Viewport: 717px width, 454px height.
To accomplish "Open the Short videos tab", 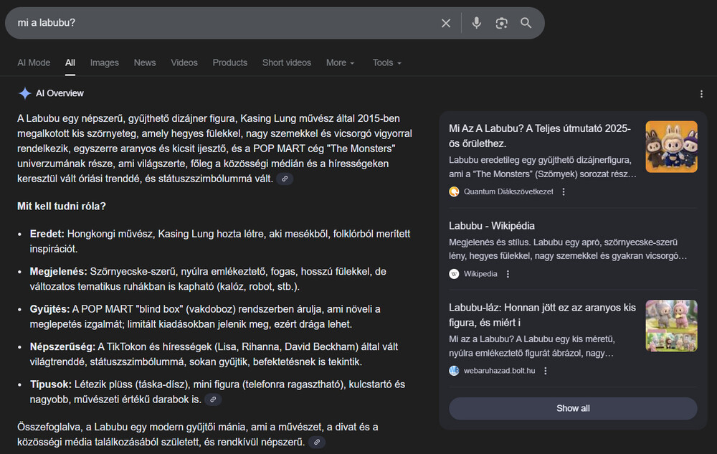I will click(287, 62).
